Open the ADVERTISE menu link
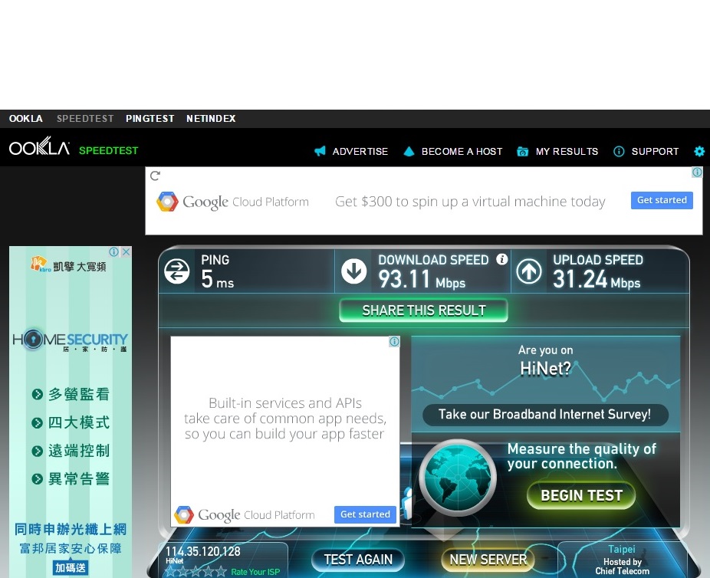Screen dimensions: 710x578 click(x=360, y=152)
